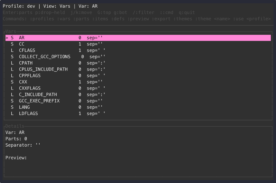276x183 pixels.
Task: Click the "p:drop-held" key hint
Action: click(50, 13)
